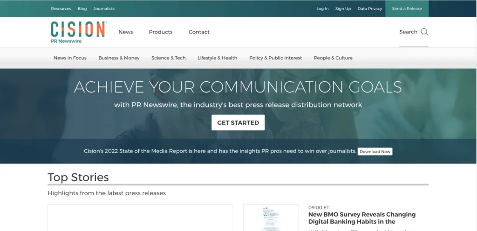The width and height of the screenshot is (477, 231).
Task: Open the Blog link
Action: click(82, 8)
